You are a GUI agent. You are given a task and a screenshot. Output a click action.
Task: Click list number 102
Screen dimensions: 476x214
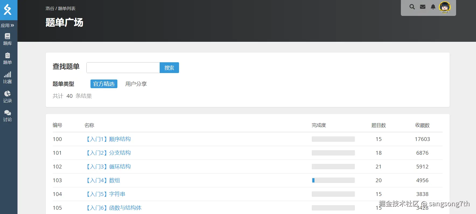57,167
